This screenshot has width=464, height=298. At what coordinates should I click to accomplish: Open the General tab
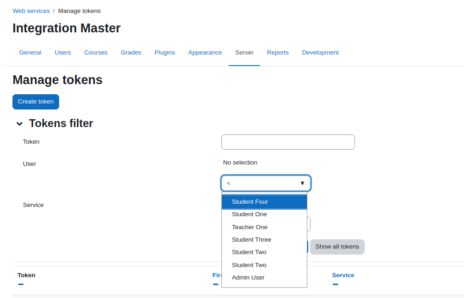(x=30, y=53)
